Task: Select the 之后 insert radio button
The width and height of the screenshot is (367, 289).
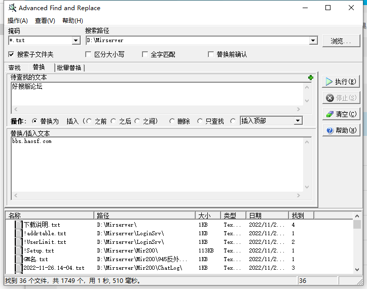Action: pyautogui.click(x=113, y=121)
